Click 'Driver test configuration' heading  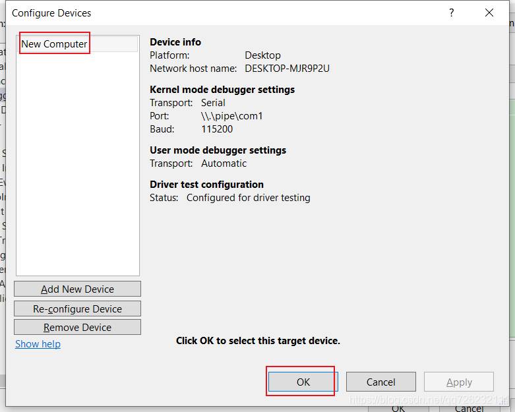tap(206, 185)
